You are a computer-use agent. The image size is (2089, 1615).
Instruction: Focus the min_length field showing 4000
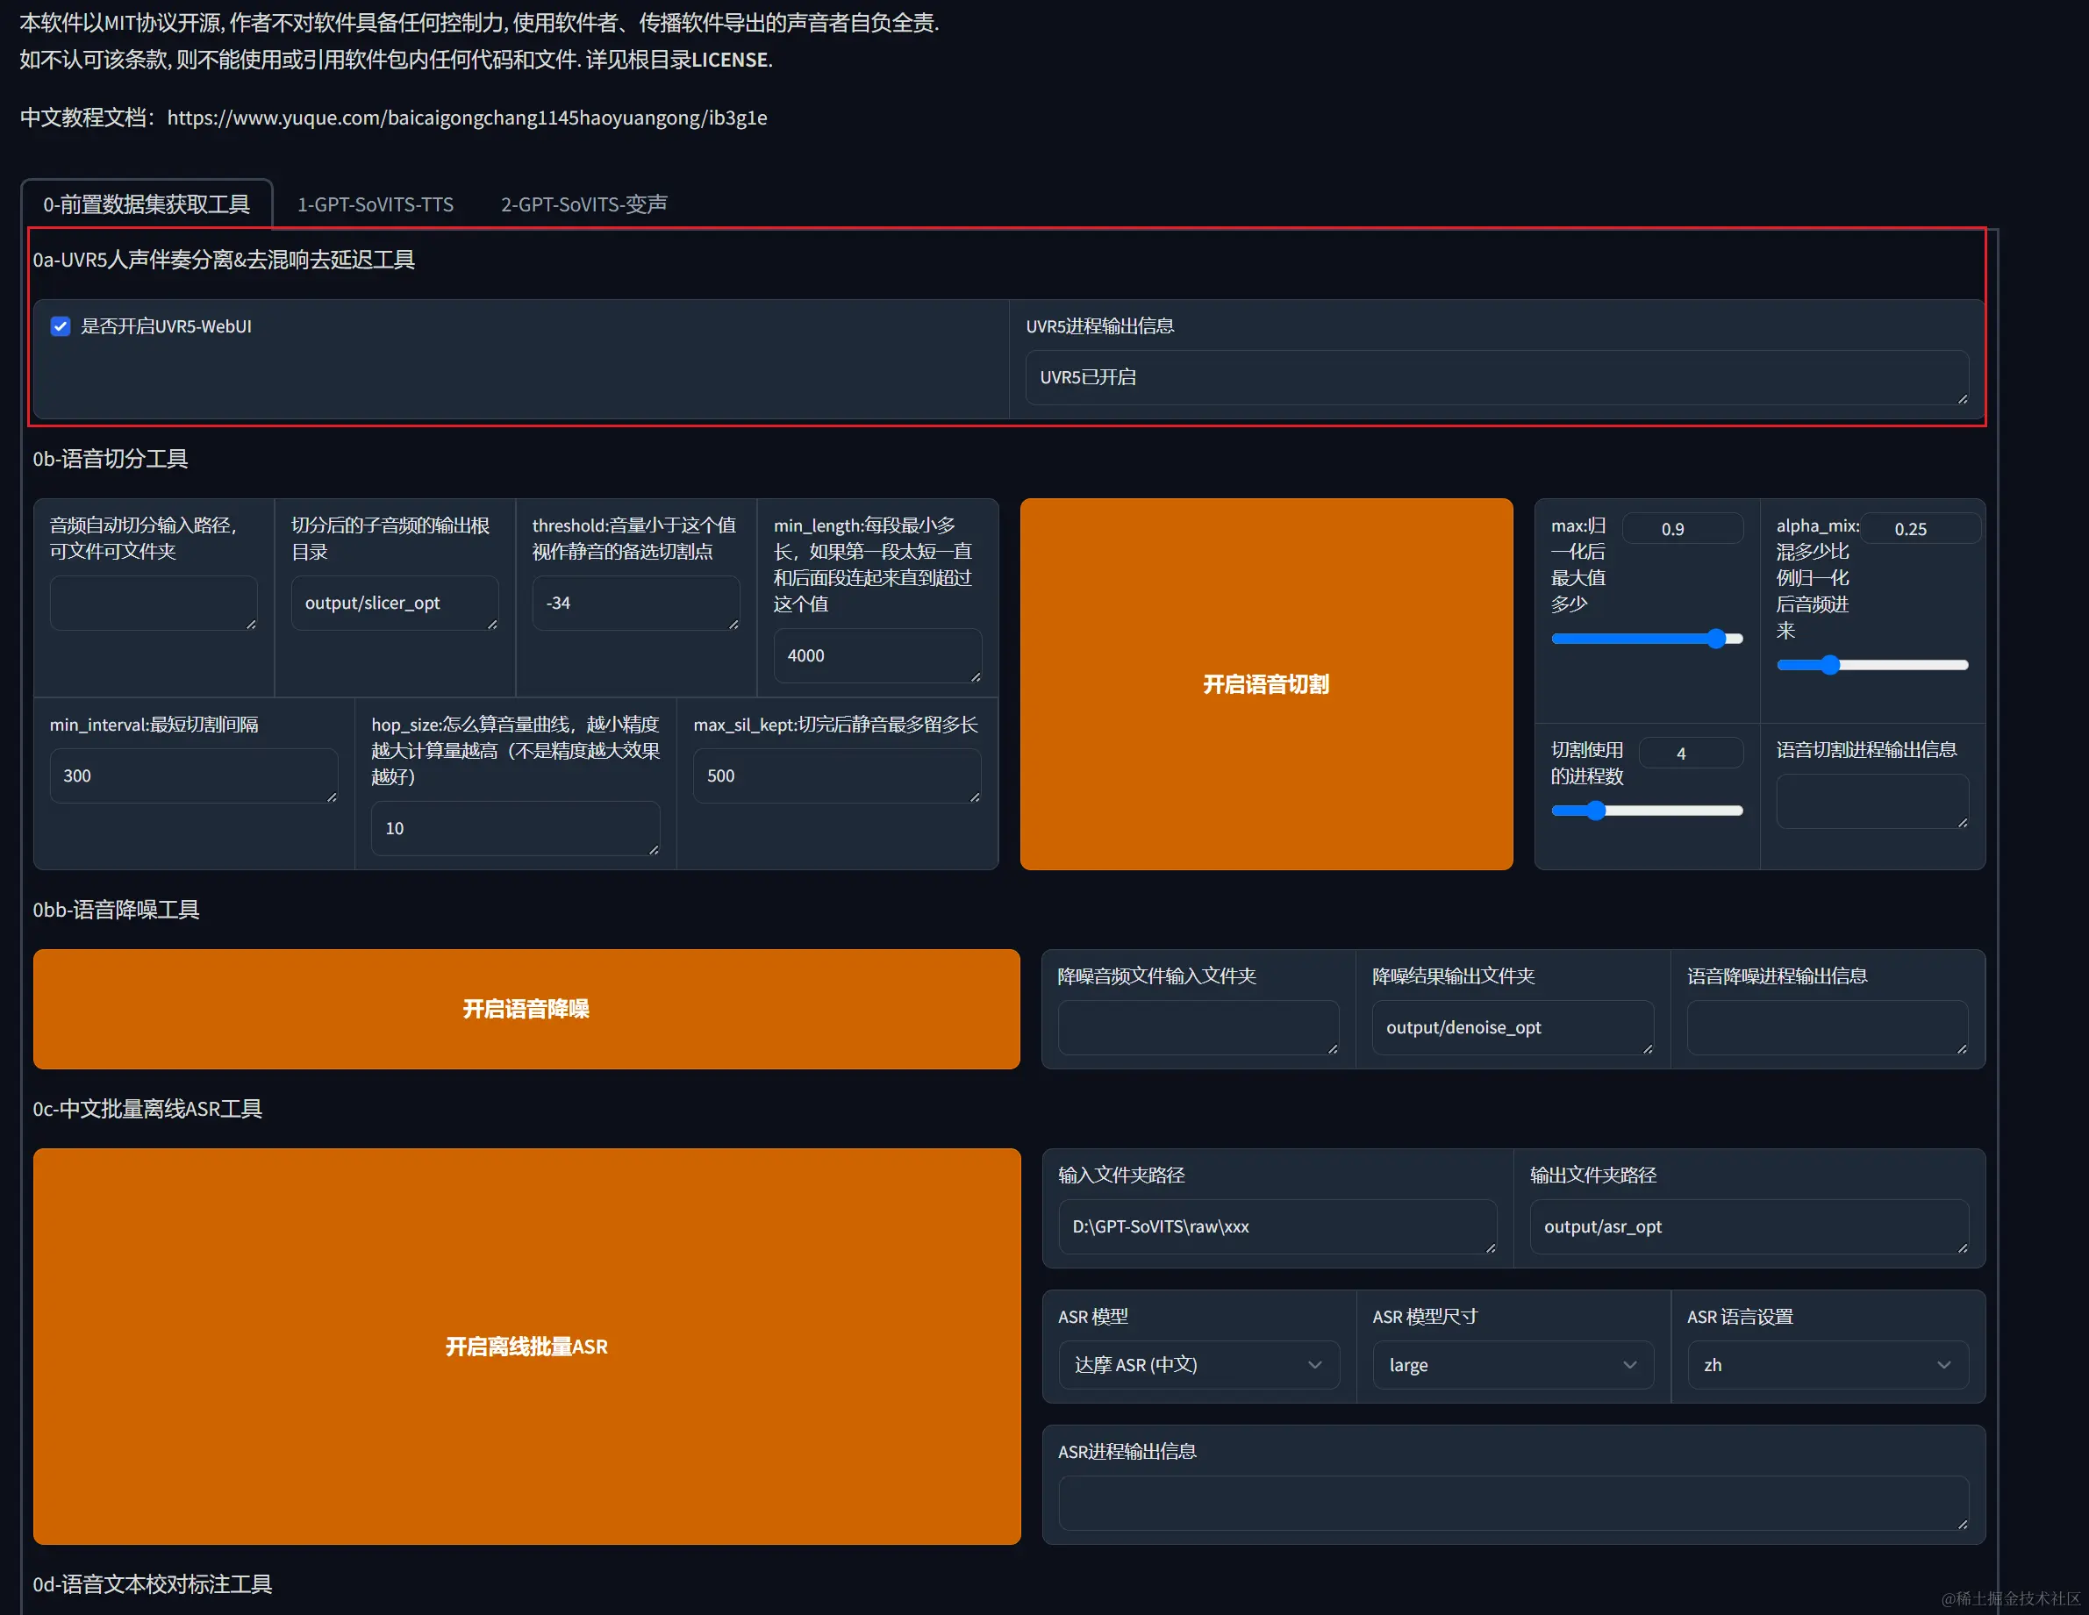876,655
